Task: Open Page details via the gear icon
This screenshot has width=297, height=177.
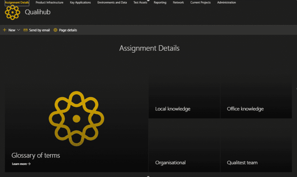Action: [x=55, y=30]
